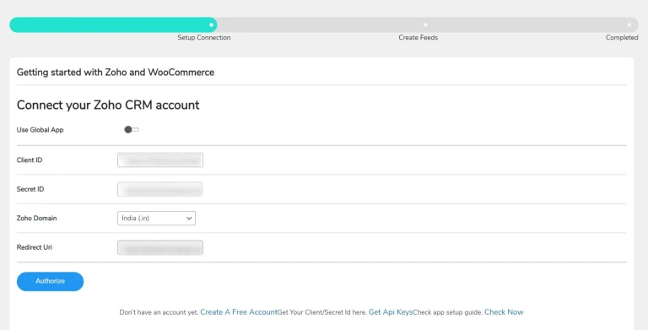648x330 pixels.
Task: Open the Create A Free Account link
Action: click(239, 312)
